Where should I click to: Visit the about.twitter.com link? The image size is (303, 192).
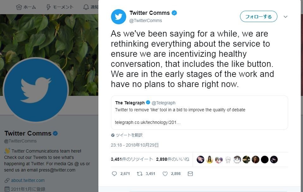(x=28, y=180)
